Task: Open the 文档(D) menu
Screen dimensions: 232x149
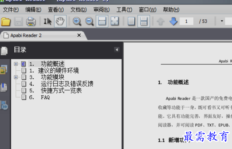Action: (x=78, y=10)
